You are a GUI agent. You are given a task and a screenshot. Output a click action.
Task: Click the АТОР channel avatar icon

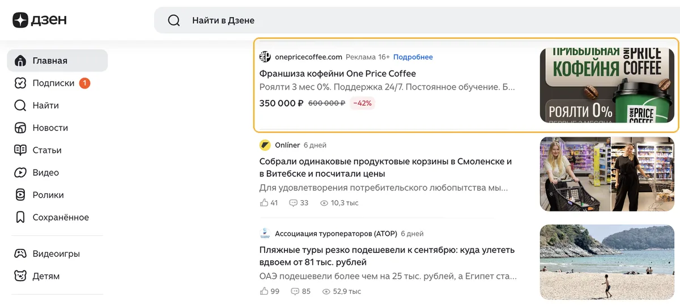point(265,234)
